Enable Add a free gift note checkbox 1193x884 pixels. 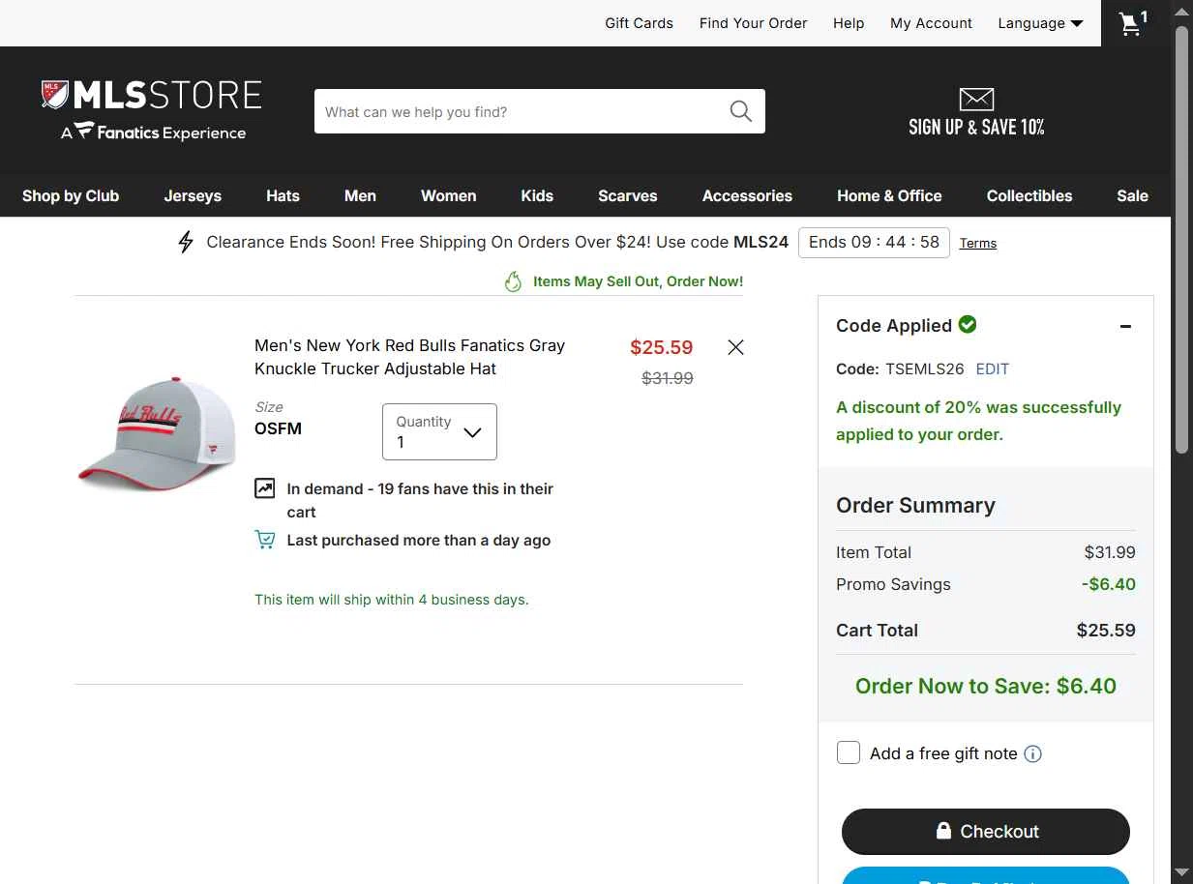849,752
